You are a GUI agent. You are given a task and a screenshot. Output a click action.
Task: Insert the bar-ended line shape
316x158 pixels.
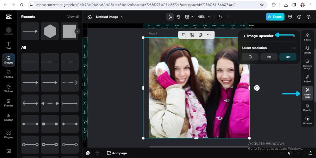(70, 103)
